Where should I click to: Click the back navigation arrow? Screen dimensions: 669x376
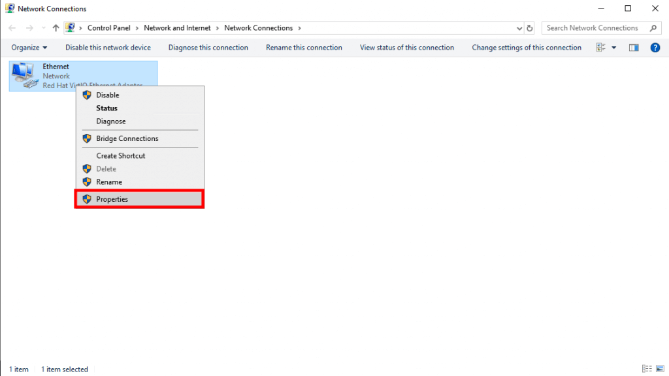(11, 27)
